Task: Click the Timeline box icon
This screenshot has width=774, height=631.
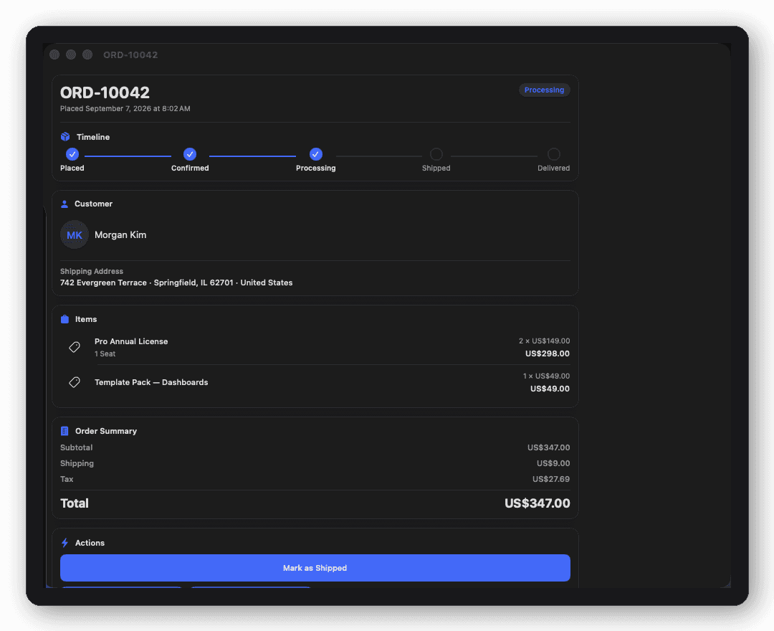Action: coord(65,137)
